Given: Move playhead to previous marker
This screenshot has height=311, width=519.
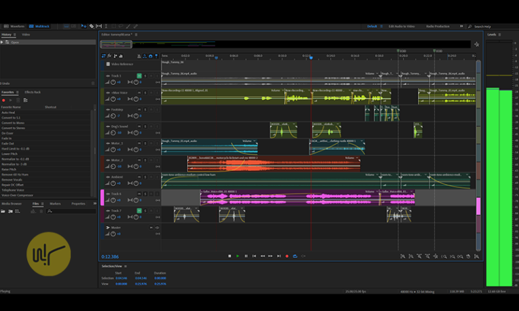Looking at the screenshot, I should pos(254,256).
